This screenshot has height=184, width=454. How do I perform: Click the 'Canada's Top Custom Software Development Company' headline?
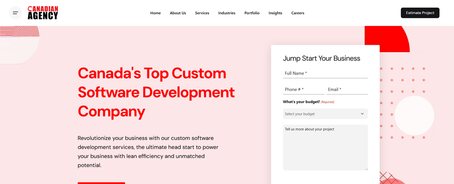click(156, 92)
